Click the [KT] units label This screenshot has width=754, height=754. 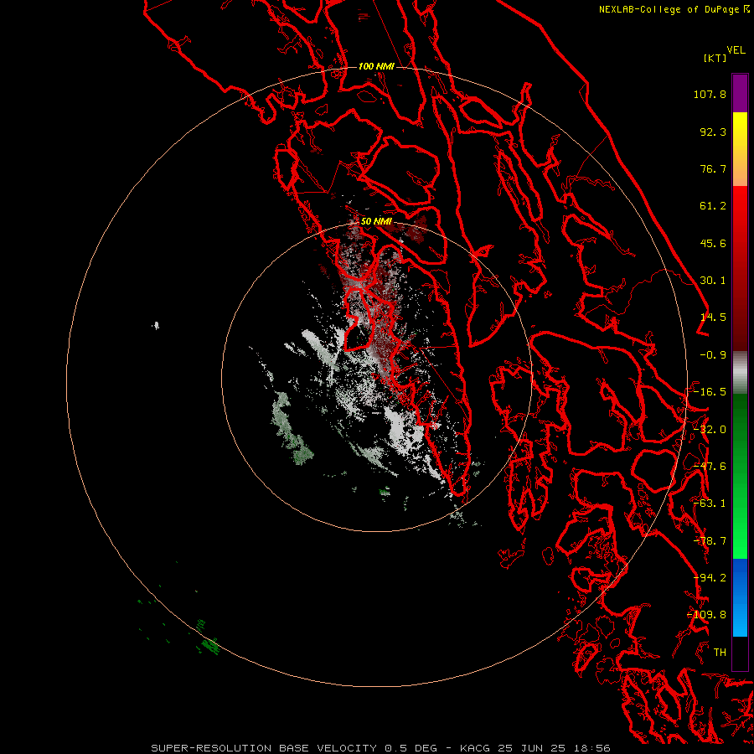click(715, 58)
